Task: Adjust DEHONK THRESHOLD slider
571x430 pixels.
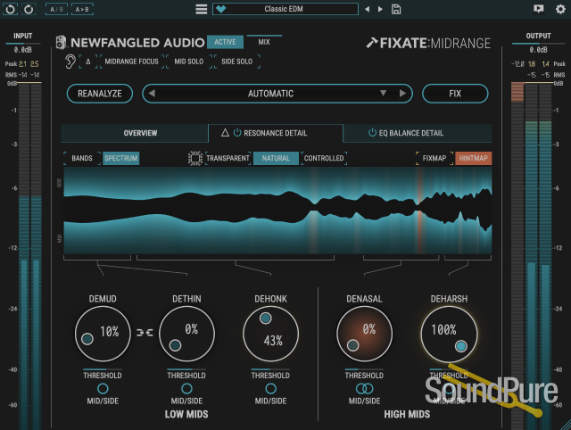Action: point(270,369)
